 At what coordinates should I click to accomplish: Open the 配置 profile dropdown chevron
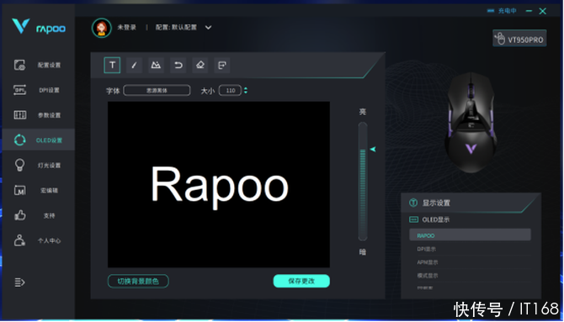(208, 27)
